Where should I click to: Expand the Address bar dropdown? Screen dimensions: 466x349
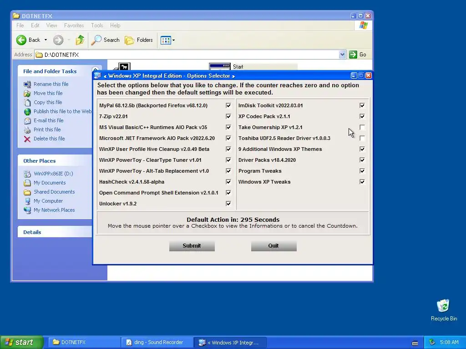pos(342,55)
